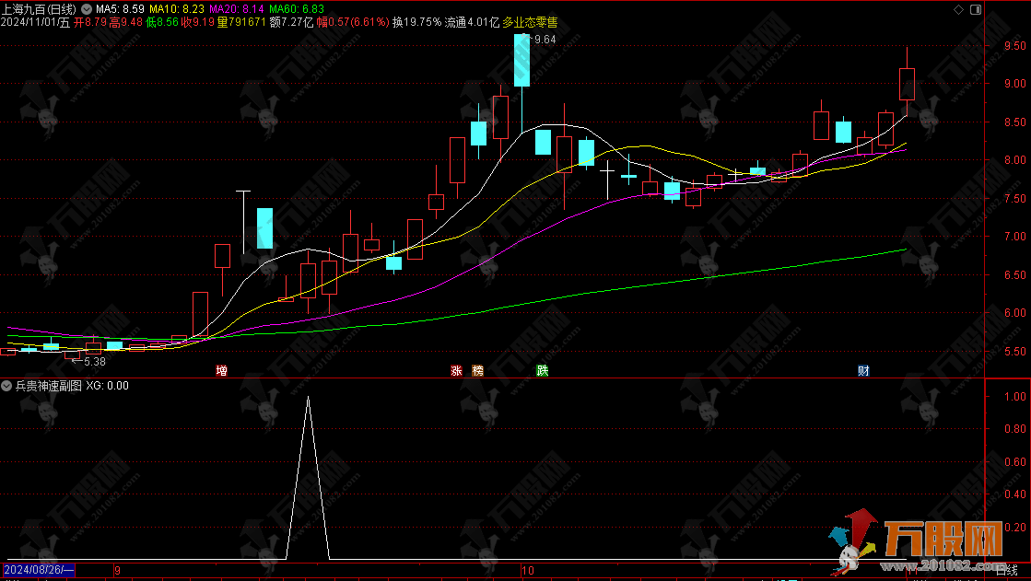This screenshot has height=581, width=1031.
Task: Click the tall cyan candle marked 9.64
Action: 522,61
